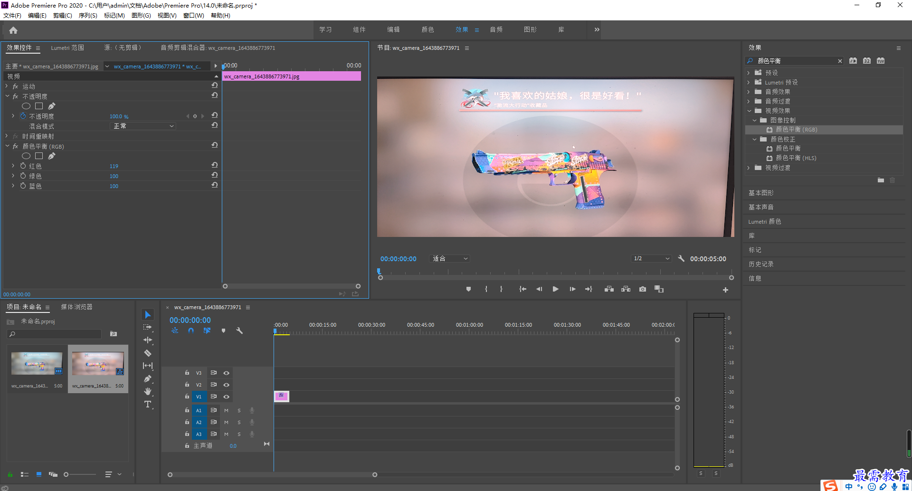This screenshot has height=491, width=912.
Task: Toggle linked selection in timeline
Action: click(207, 330)
